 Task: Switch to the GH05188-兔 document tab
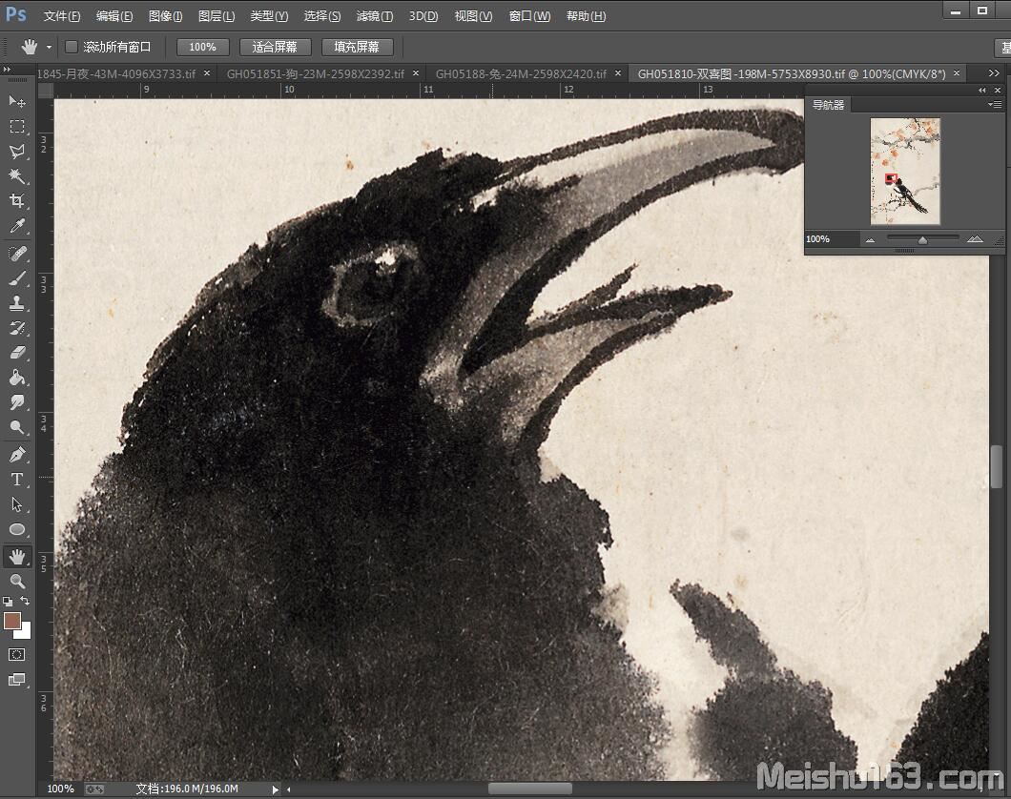click(521, 73)
